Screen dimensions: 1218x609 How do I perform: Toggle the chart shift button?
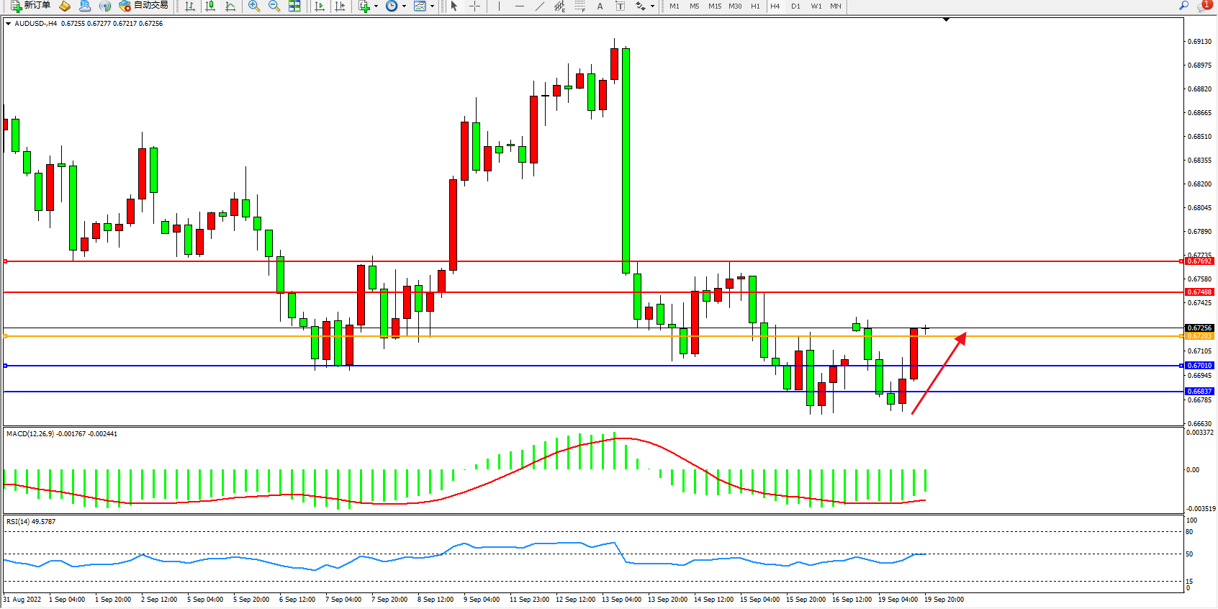pyautogui.click(x=340, y=6)
